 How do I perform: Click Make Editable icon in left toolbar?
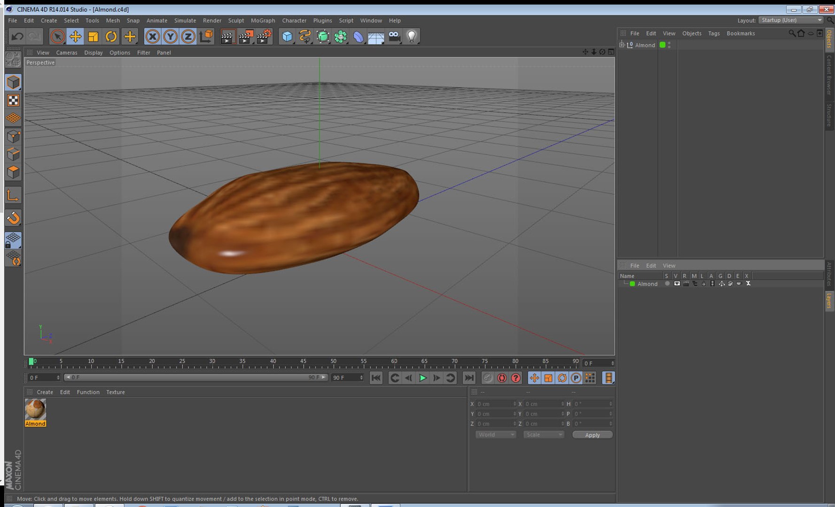pos(13,60)
